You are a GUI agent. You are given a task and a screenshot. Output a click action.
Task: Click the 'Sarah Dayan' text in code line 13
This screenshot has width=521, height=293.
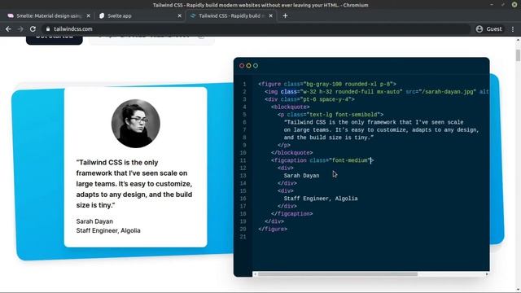tap(301, 176)
